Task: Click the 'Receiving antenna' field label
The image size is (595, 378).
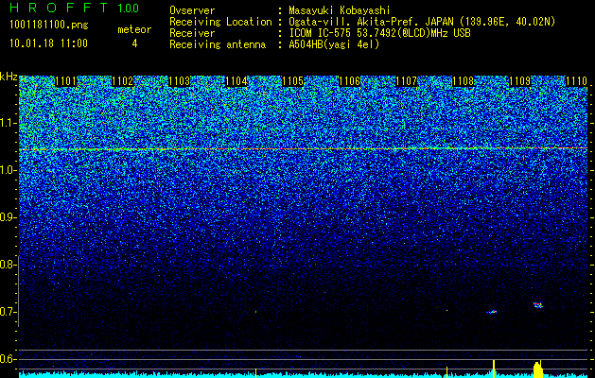Action: point(218,44)
